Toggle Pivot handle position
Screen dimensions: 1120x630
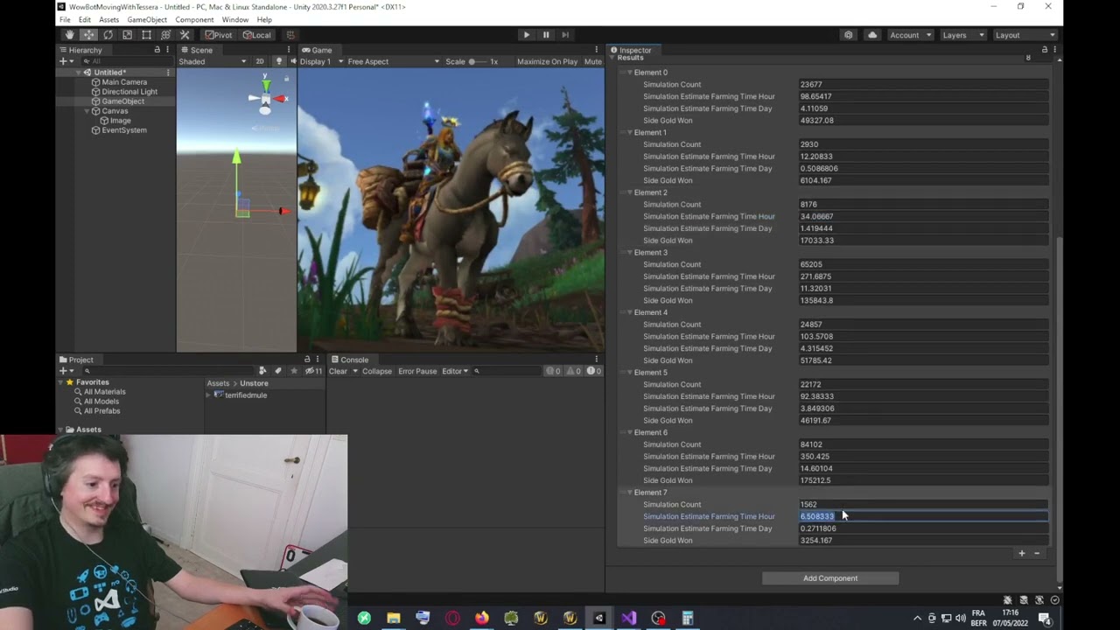pyautogui.click(x=219, y=35)
